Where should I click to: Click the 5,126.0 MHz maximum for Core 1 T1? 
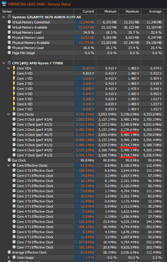point(130,186)
